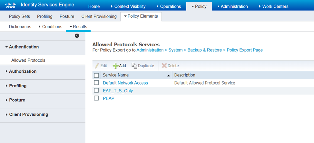Expand the Posture section in the sidebar
314x143 pixels.
[x=15, y=100]
